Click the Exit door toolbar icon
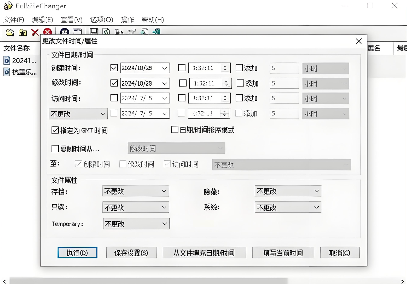Screen dimensions: 407x284 (157, 32)
